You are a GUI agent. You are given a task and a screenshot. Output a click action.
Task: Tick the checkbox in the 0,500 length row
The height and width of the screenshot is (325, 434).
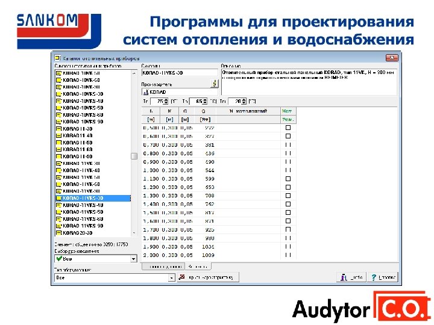pos(288,128)
